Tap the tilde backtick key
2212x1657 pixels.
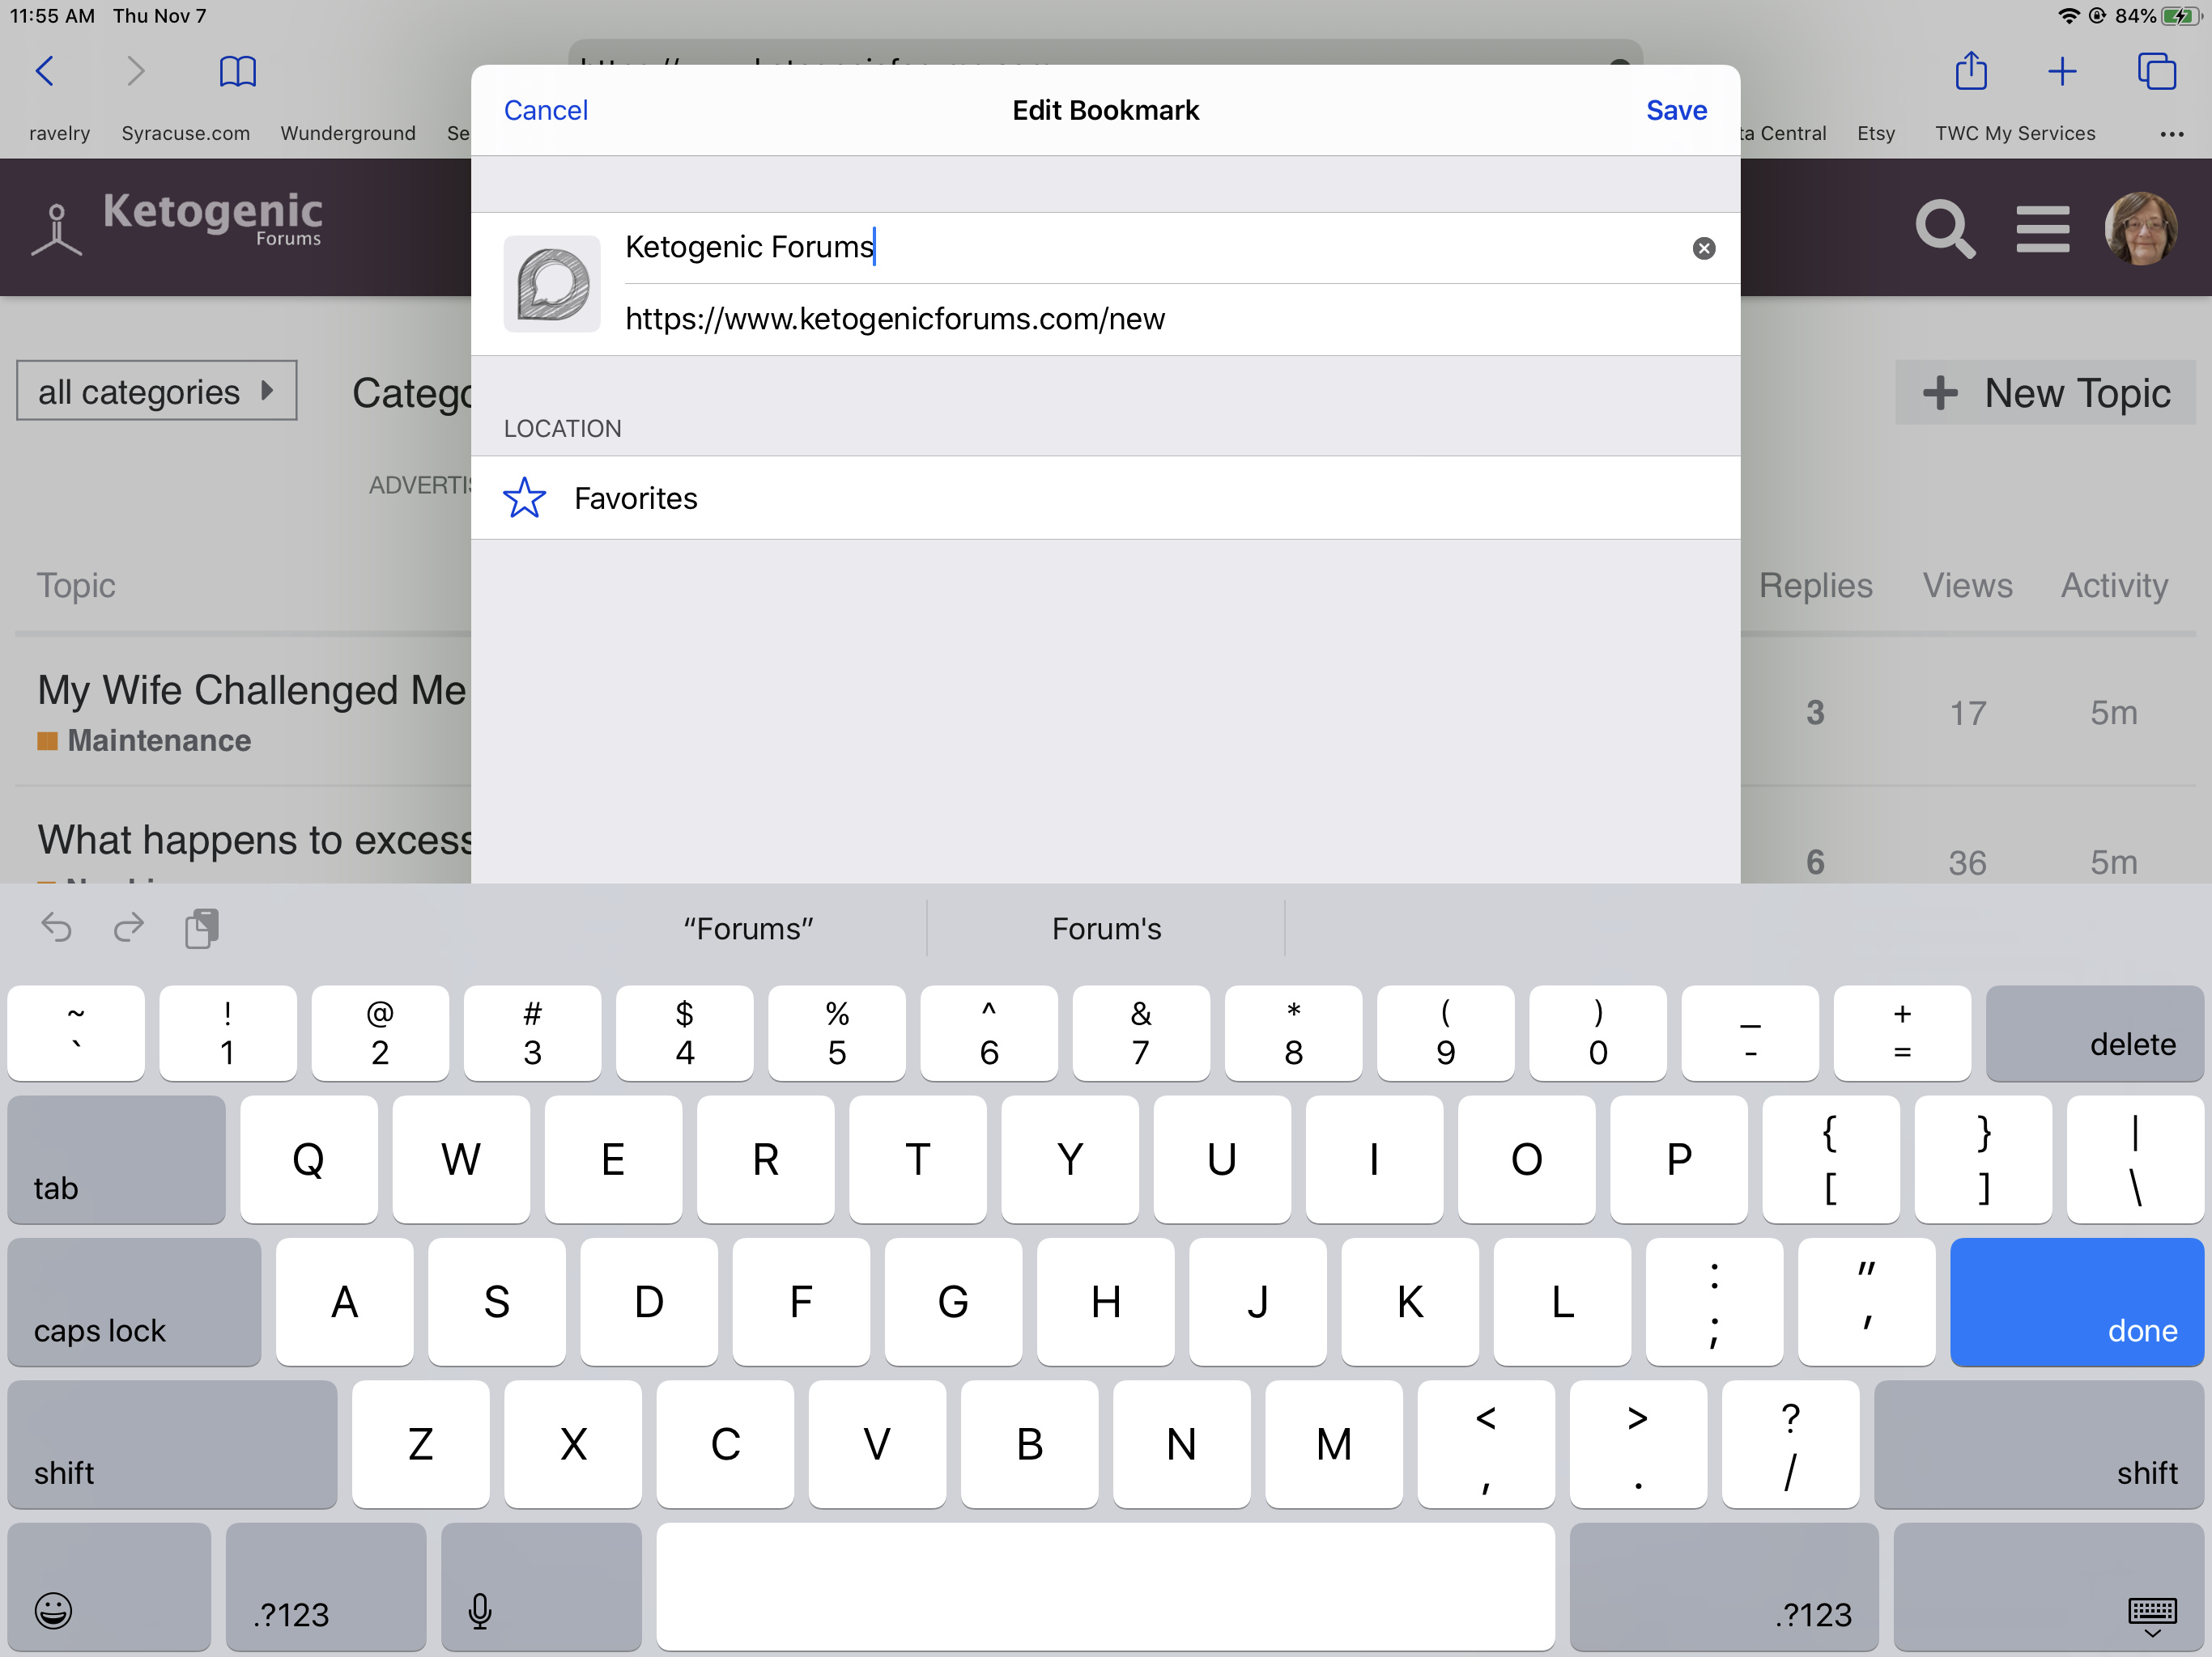(x=76, y=1032)
